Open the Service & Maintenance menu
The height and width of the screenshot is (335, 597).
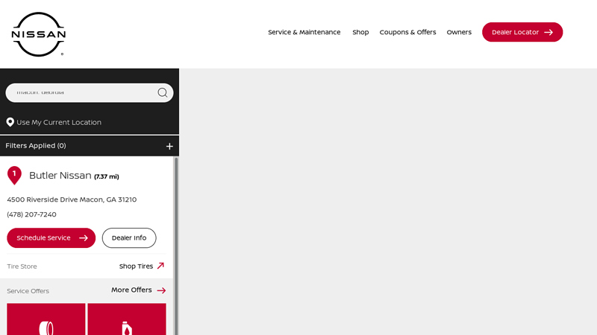pos(304,32)
